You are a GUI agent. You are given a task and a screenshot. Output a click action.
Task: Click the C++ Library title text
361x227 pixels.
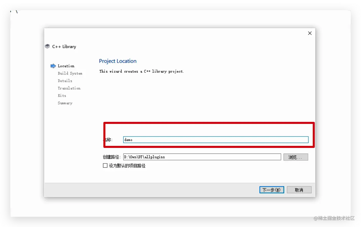[64, 47]
